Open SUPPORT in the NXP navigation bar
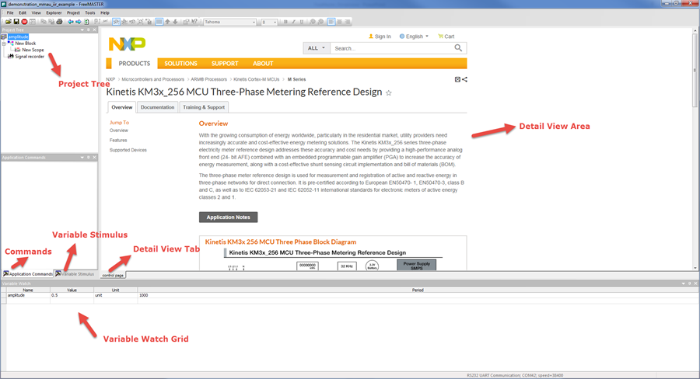This screenshot has width=700, height=379. [x=225, y=64]
